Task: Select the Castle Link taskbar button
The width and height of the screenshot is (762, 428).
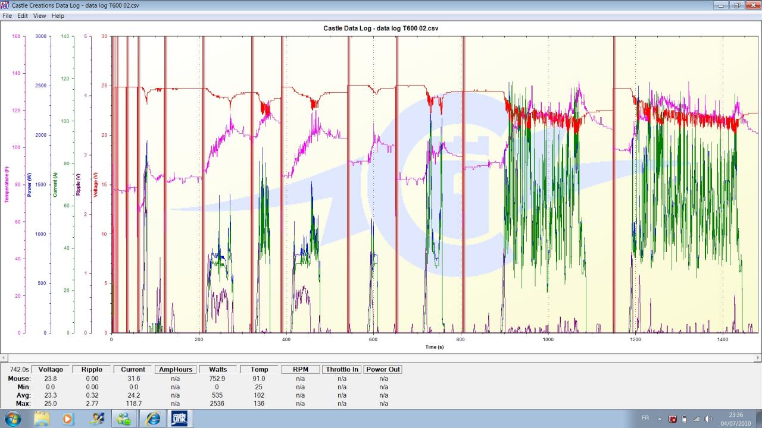Action: [x=179, y=418]
